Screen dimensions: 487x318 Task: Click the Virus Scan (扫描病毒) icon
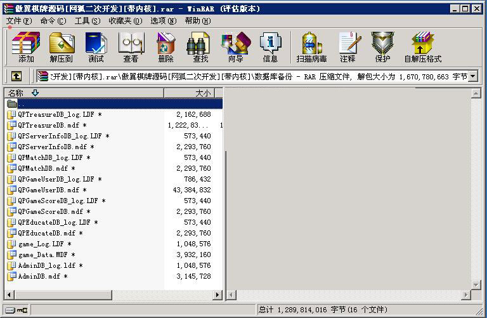click(311, 47)
